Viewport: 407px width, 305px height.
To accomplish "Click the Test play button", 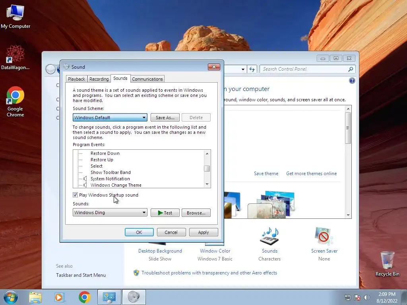I will tap(165, 213).
